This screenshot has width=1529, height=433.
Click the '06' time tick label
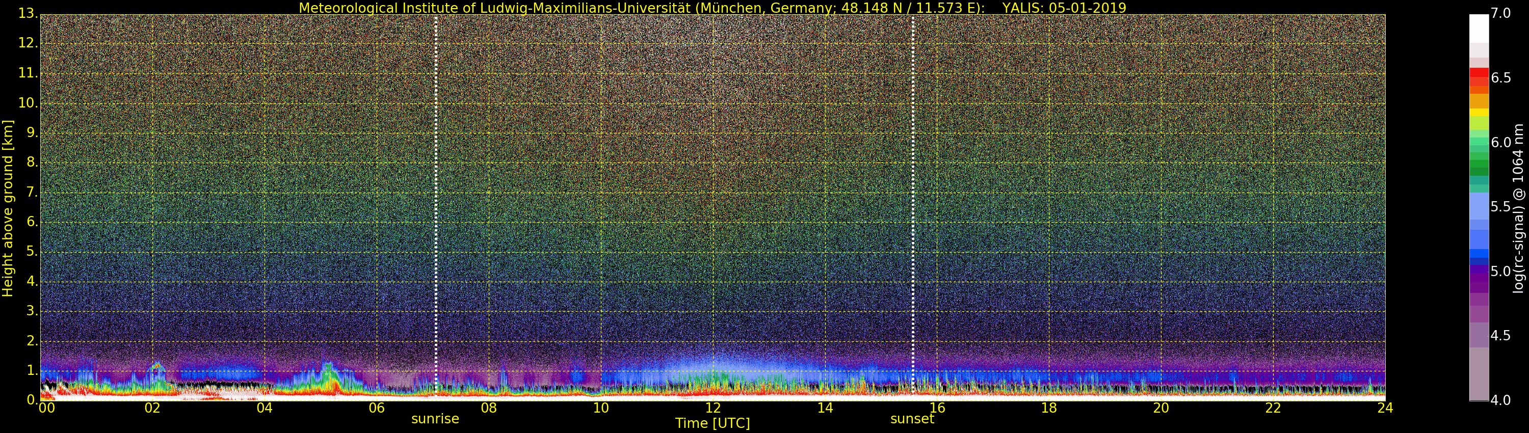click(x=377, y=408)
